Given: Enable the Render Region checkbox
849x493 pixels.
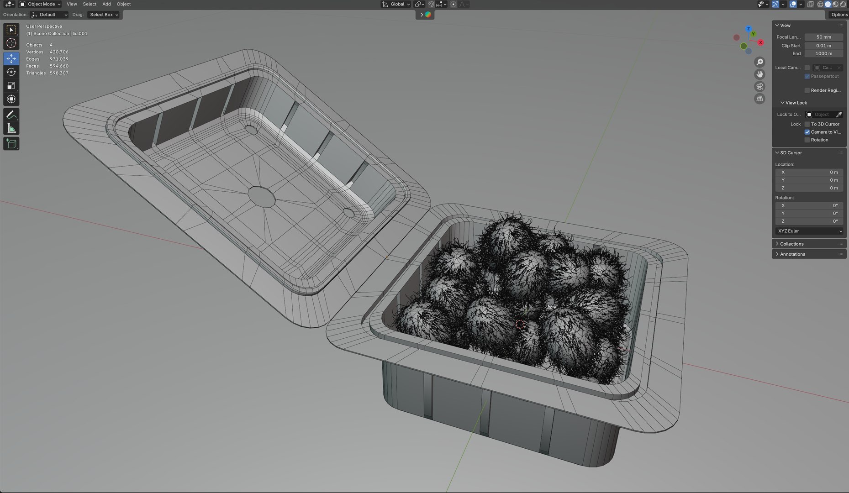Looking at the screenshot, I should (x=807, y=90).
